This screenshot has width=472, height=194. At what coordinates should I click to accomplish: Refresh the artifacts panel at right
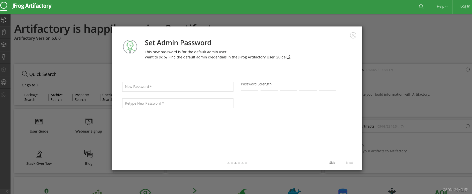[467, 126]
